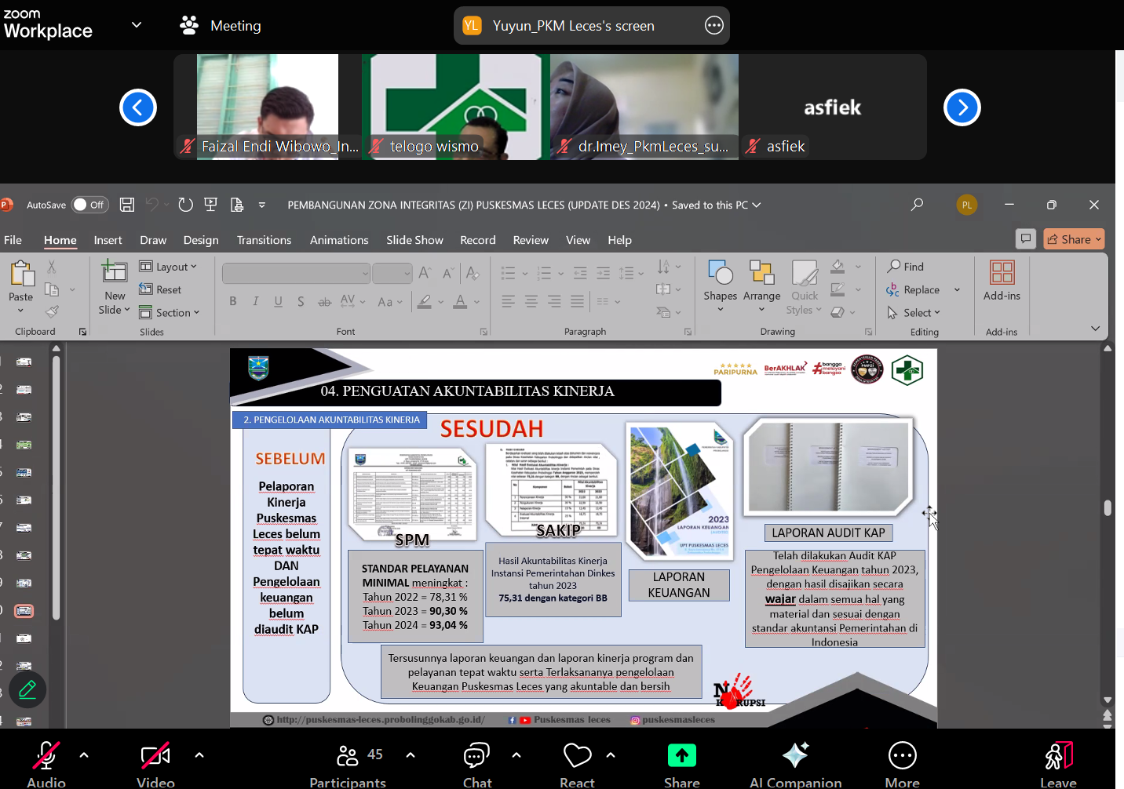The height and width of the screenshot is (789, 1124).
Task: Start the Zoom Video camera
Action: tap(155, 756)
